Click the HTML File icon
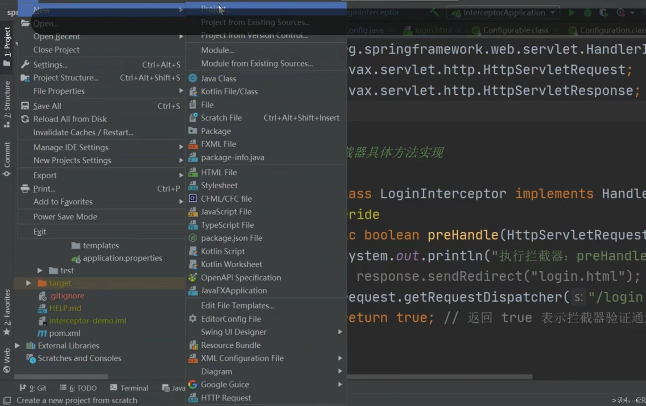 (x=193, y=172)
